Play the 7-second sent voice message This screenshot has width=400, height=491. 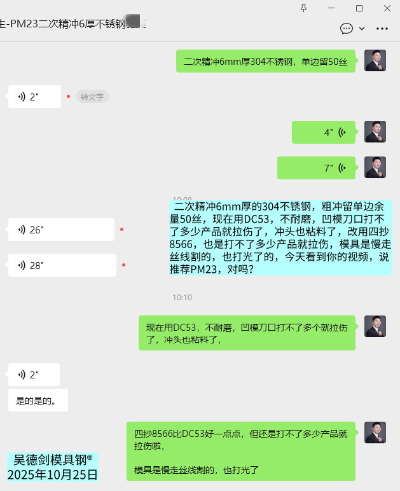(x=316, y=168)
